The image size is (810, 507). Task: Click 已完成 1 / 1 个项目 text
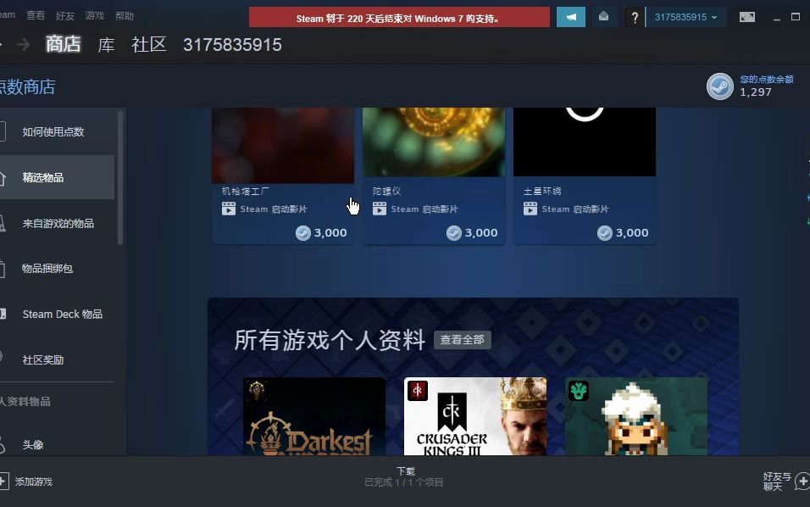(404, 482)
